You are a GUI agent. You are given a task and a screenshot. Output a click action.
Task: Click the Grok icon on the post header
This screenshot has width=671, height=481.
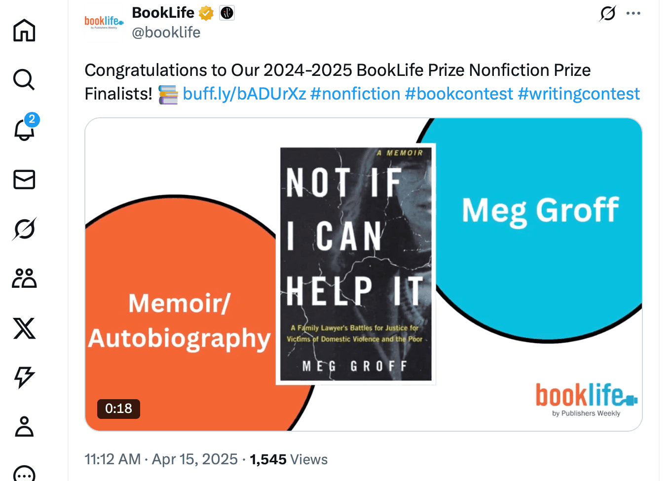click(607, 13)
